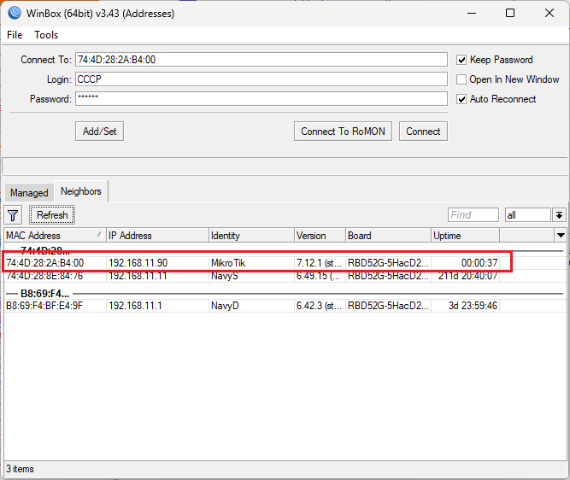The image size is (570, 480).
Task: Sort by Uptime column header
Action: (x=465, y=236)
